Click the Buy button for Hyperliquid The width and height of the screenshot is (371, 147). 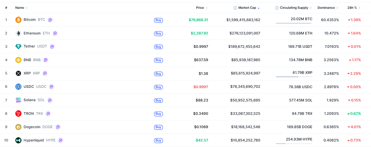tap(158, 140)
